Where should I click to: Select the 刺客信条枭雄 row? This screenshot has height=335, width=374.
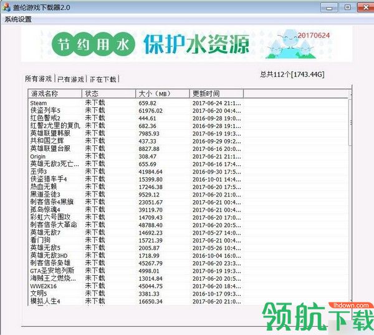188,264
